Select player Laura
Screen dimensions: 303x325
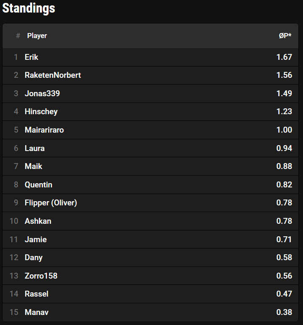click(35, 148)
